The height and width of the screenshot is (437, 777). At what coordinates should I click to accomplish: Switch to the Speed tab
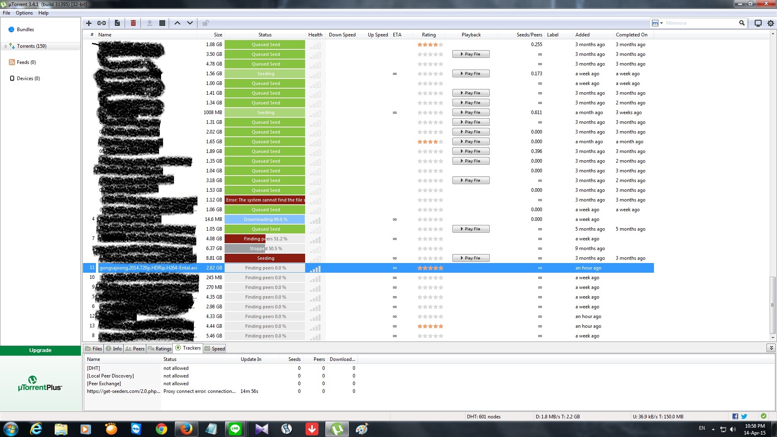tap(214, 348)
